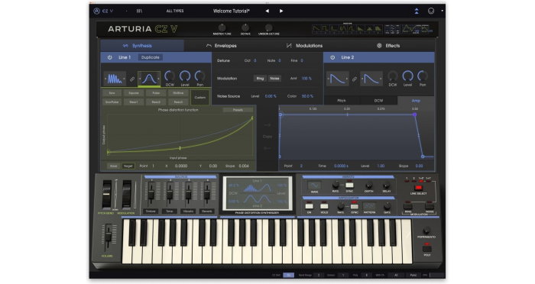Screen dimensions: 535x284
Task: Click the Portamento knob
Action: click(x=426, y=231)
